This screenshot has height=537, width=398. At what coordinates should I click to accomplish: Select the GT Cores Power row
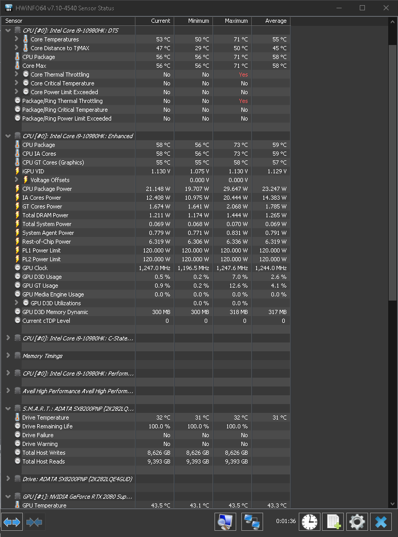[145, 206]
